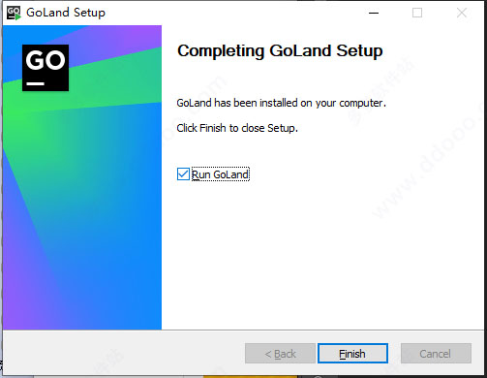Click the disabled maximize window icon

click(417, 13)
